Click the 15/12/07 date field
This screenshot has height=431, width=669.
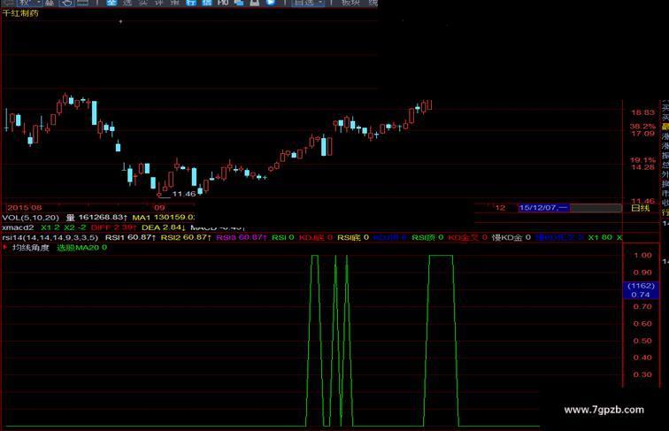tap(543, 208)
